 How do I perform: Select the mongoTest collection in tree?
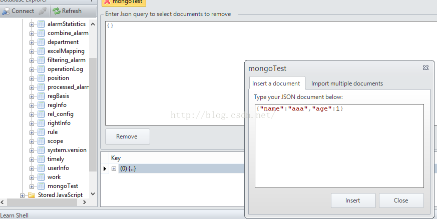coord(63,186)
